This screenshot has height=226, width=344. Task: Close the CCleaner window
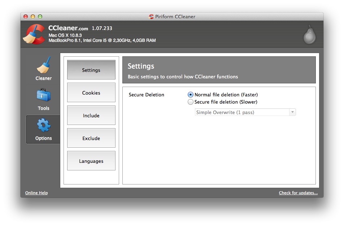click(26, 17)
